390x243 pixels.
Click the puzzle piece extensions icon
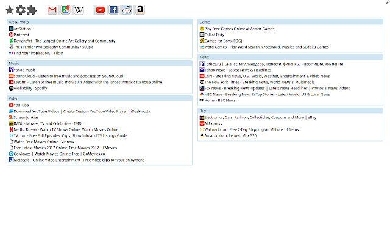pos(32,10)
